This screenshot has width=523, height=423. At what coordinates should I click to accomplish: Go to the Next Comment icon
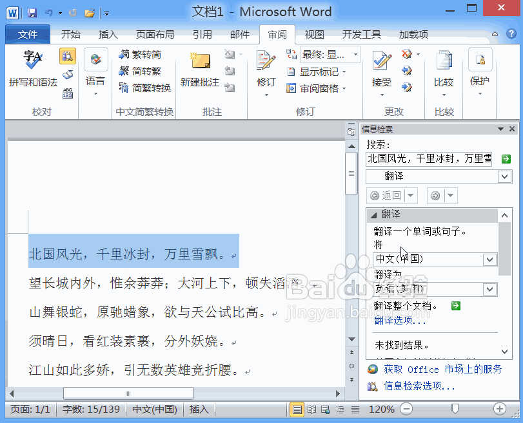point(230,88)
